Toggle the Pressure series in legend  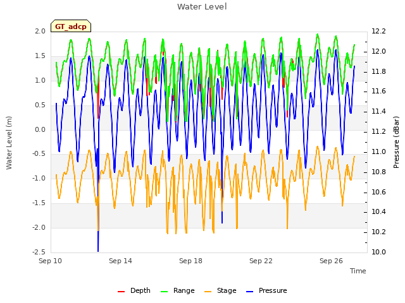pyautogui.click(x=266, y=290)
